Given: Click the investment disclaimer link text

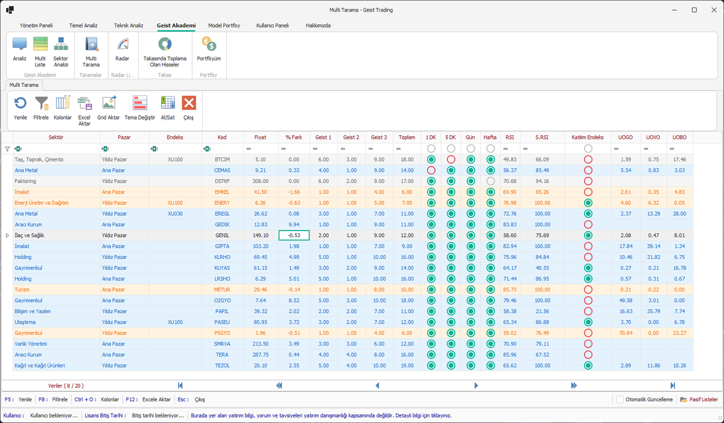Looking at the screenshot, I should point(321,416).
